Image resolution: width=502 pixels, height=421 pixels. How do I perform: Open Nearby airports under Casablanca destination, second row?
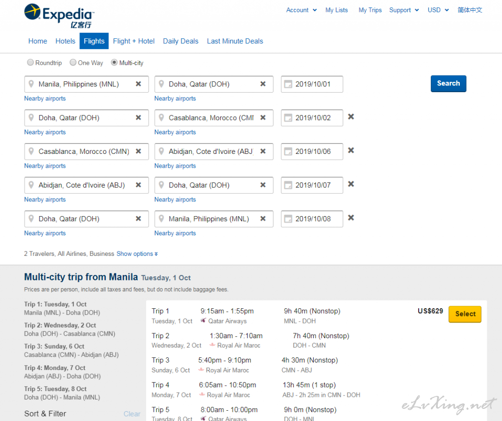pos(175,132)
